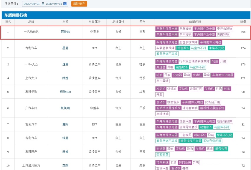The height and width of the screenshot is (170, 251).
Task: Select the 门窗漏风 issue tag
Action: point(185,135)
